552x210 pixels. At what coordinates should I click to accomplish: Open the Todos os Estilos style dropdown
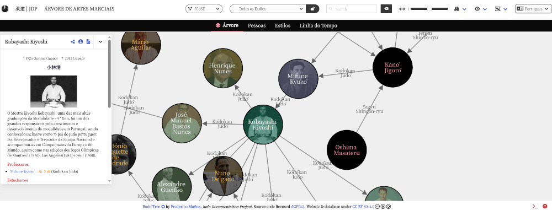(x=268, y=9)
